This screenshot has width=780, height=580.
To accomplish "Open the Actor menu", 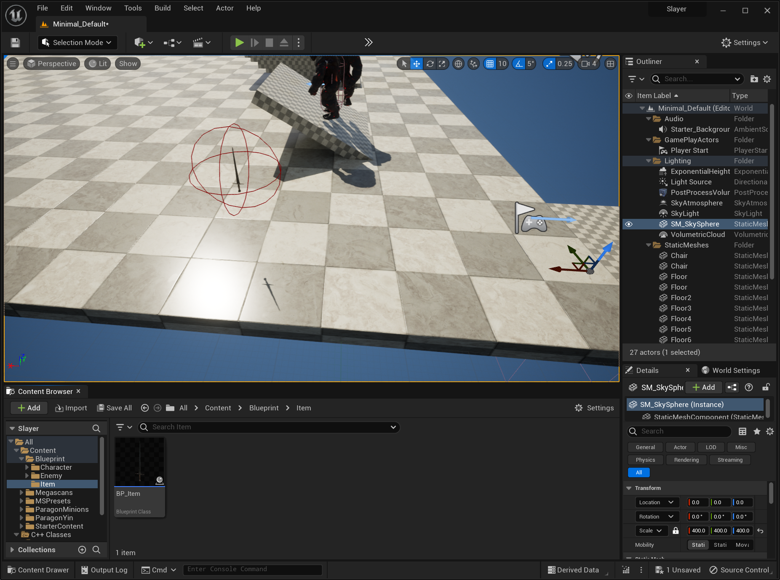I will [x=224, y=8].
